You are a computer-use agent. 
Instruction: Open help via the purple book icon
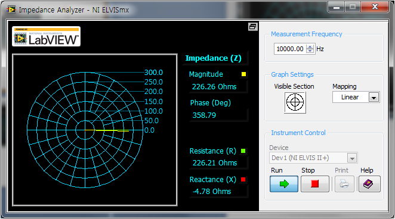pyautogui.click(x=369, y=184)
